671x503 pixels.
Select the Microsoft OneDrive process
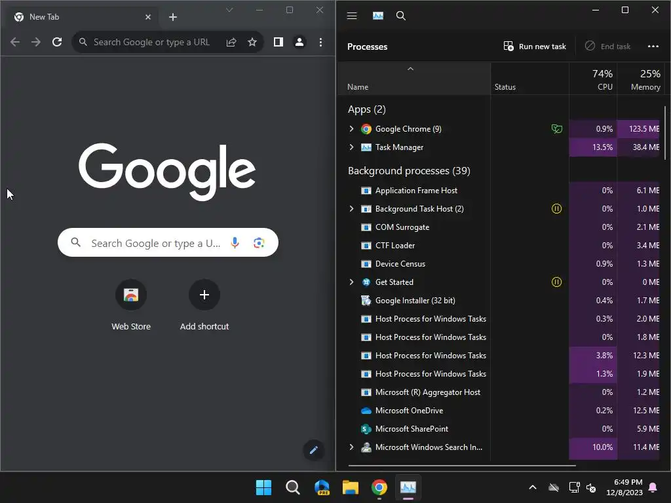(x=499, y=411)
